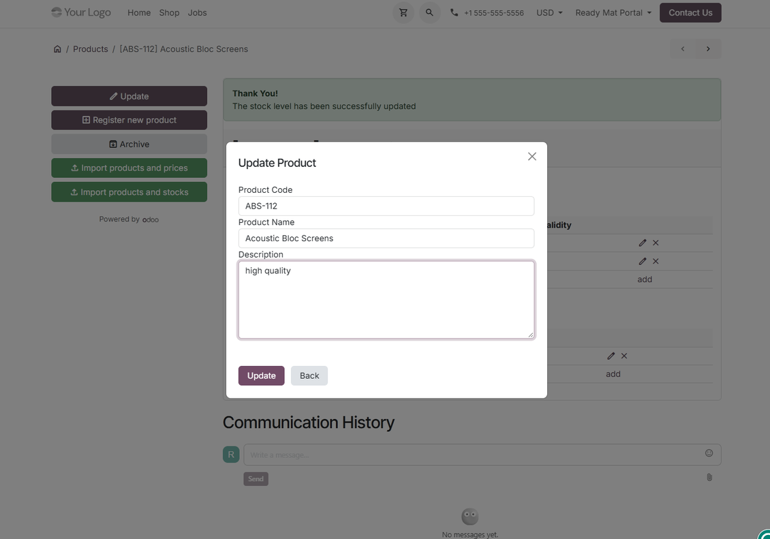Attach a file with the paperclip icon
The width and height of the screenshot is (770, 539).
[x=709, y=477]
